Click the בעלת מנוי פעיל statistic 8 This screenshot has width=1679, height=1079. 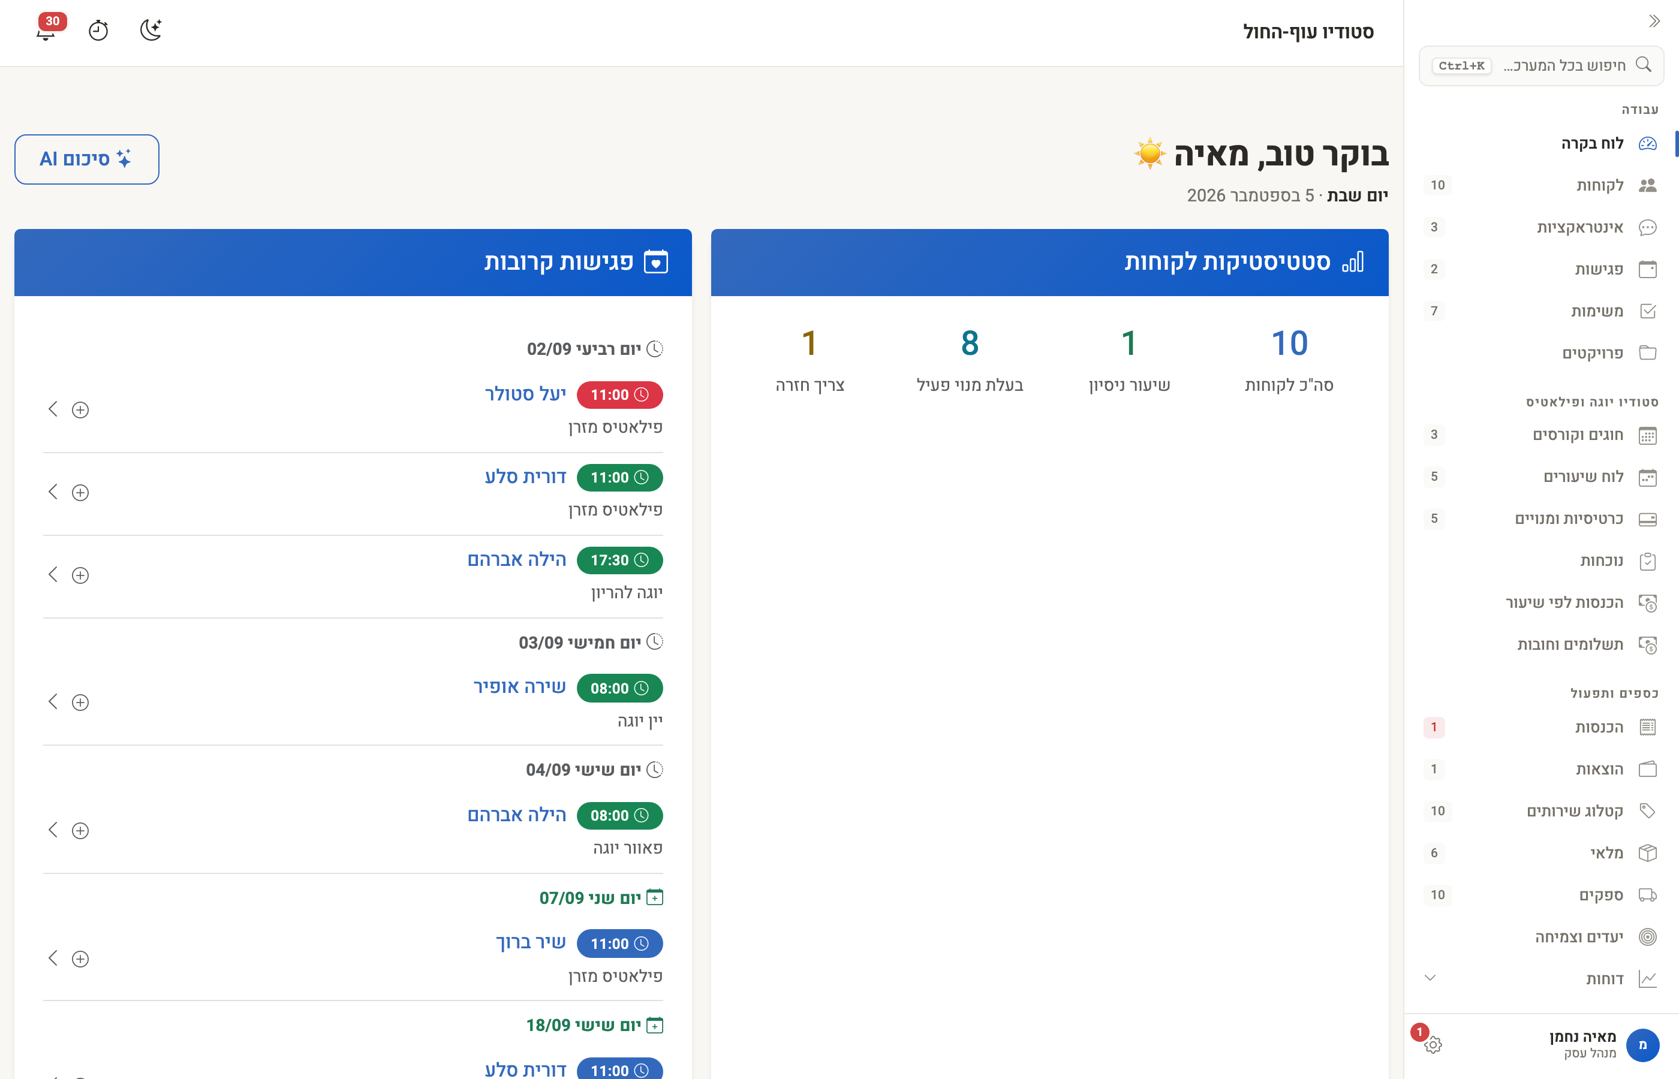pos(970,360)
